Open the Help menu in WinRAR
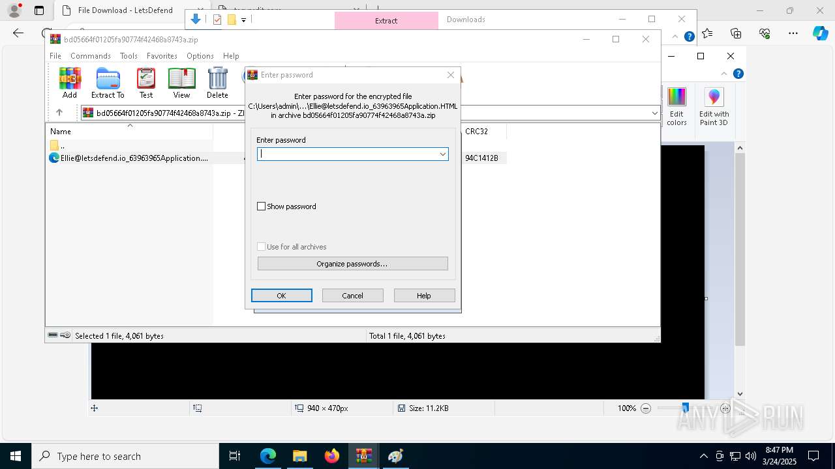Viewport: 835px width, 469px height. coord(231,56)
